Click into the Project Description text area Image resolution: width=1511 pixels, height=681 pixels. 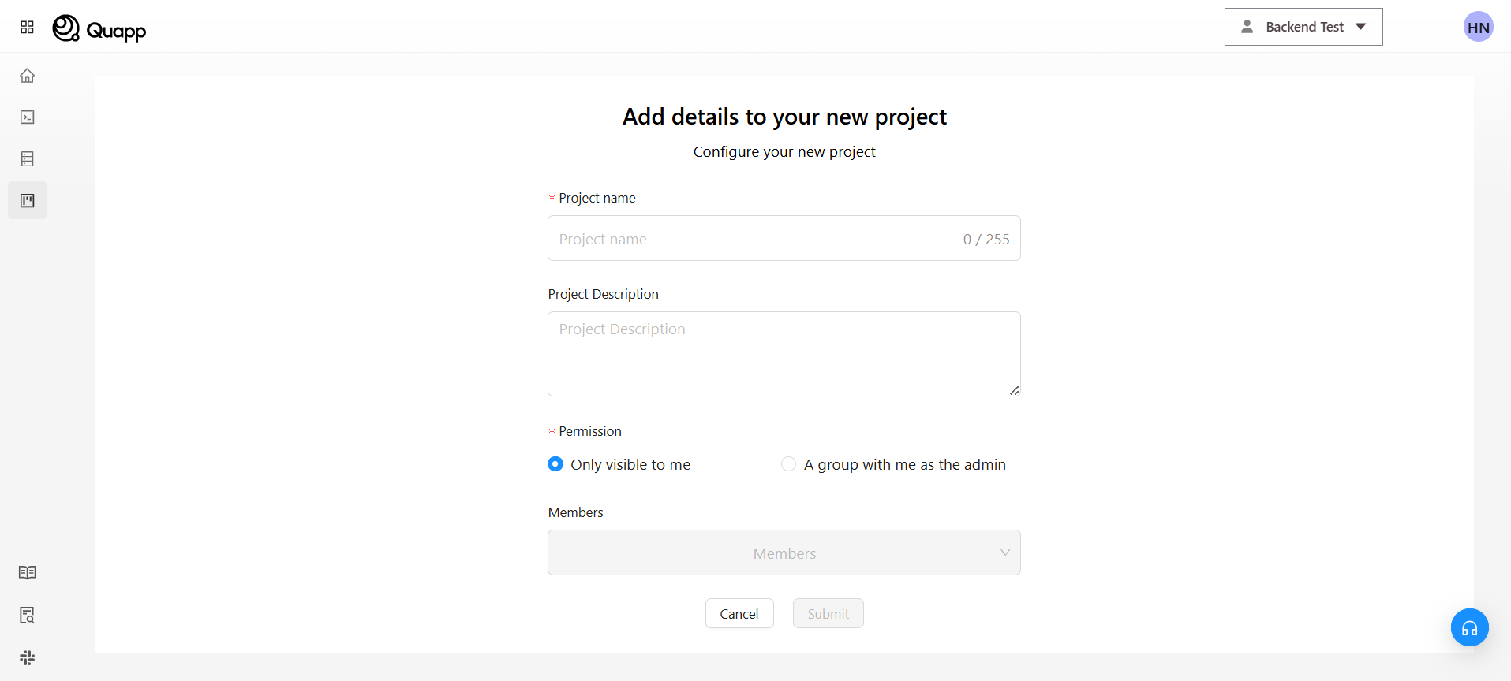(x=784, y=354)
